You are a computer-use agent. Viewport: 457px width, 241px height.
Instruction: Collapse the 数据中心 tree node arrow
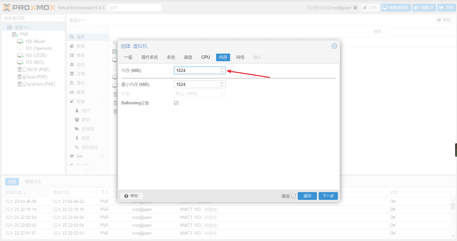coord(4,28)
